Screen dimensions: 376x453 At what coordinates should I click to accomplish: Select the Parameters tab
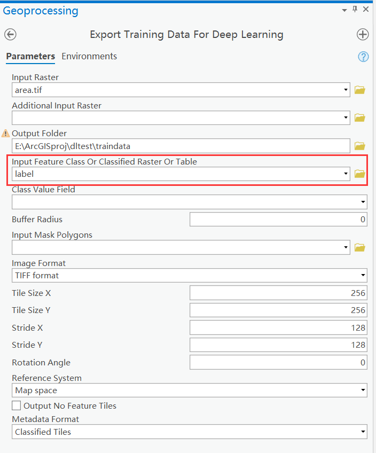[x=30, y=56]
